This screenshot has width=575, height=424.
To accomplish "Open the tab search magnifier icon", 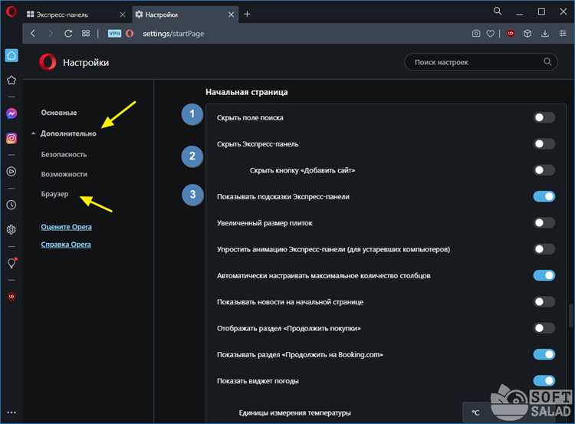I will click(x=498, y=12).
